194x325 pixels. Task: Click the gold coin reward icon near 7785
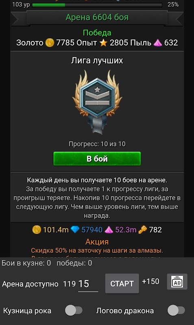click(50, 43)
